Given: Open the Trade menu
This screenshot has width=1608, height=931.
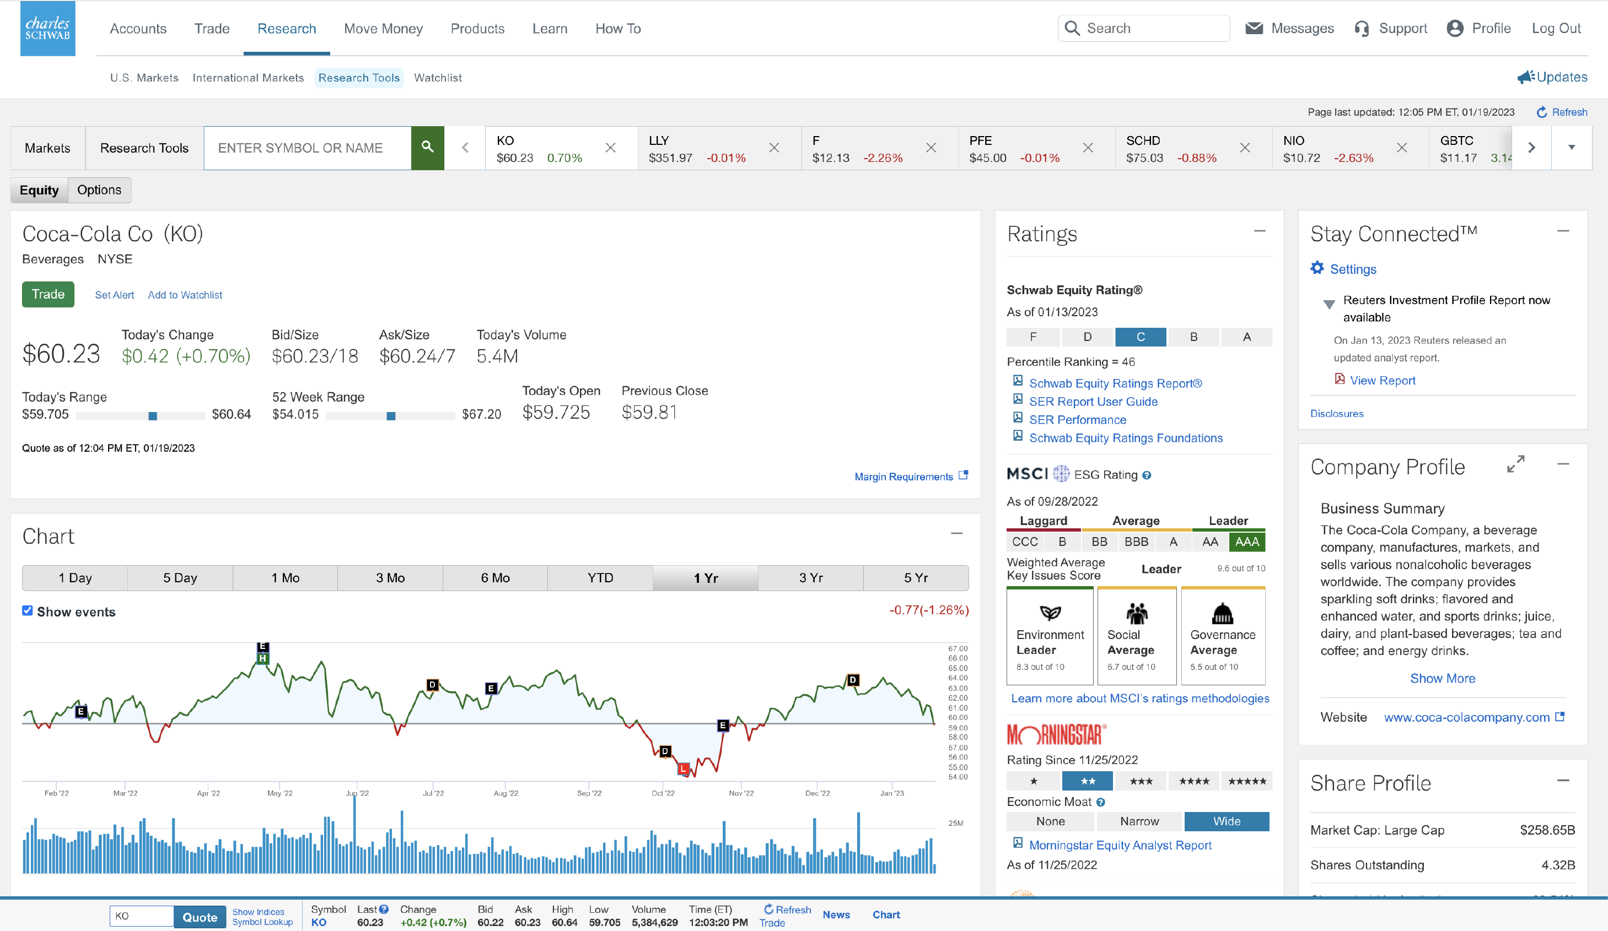Looking at the screenshot, I should pyautogui.click(x=212, y=29).
